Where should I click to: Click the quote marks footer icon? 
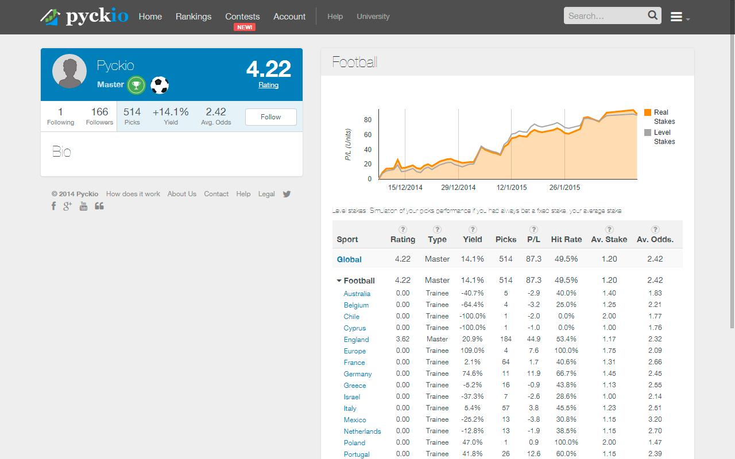click(99, 206)
